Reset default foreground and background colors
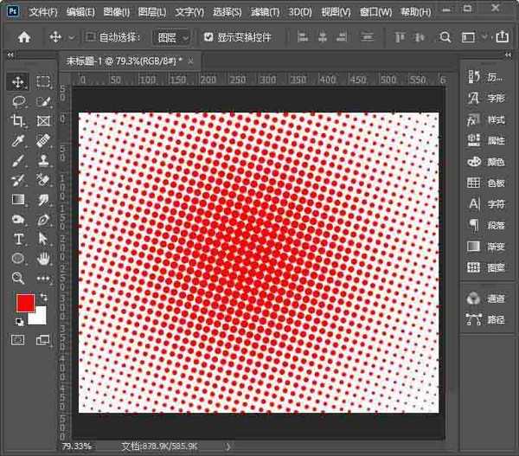The image size is (519, 456). [x=20, y=322]
